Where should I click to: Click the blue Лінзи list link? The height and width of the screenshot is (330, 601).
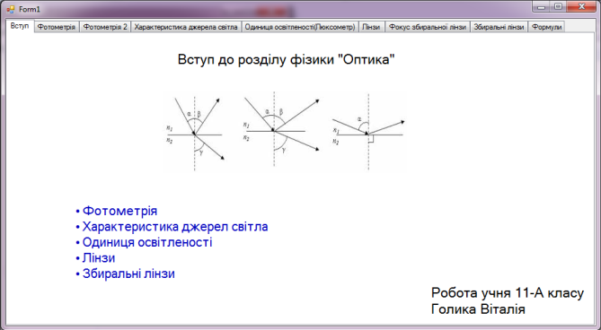tap(99, 257)
